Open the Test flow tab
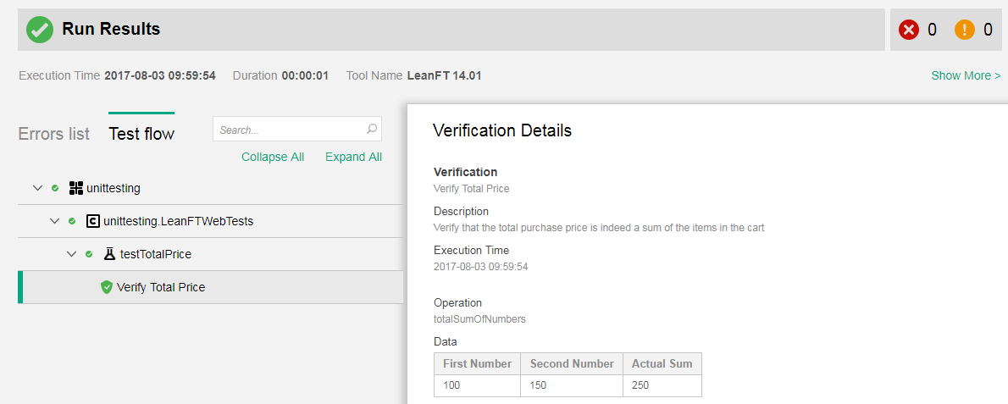Viewport: 1008px width, 404px height. 141,134
